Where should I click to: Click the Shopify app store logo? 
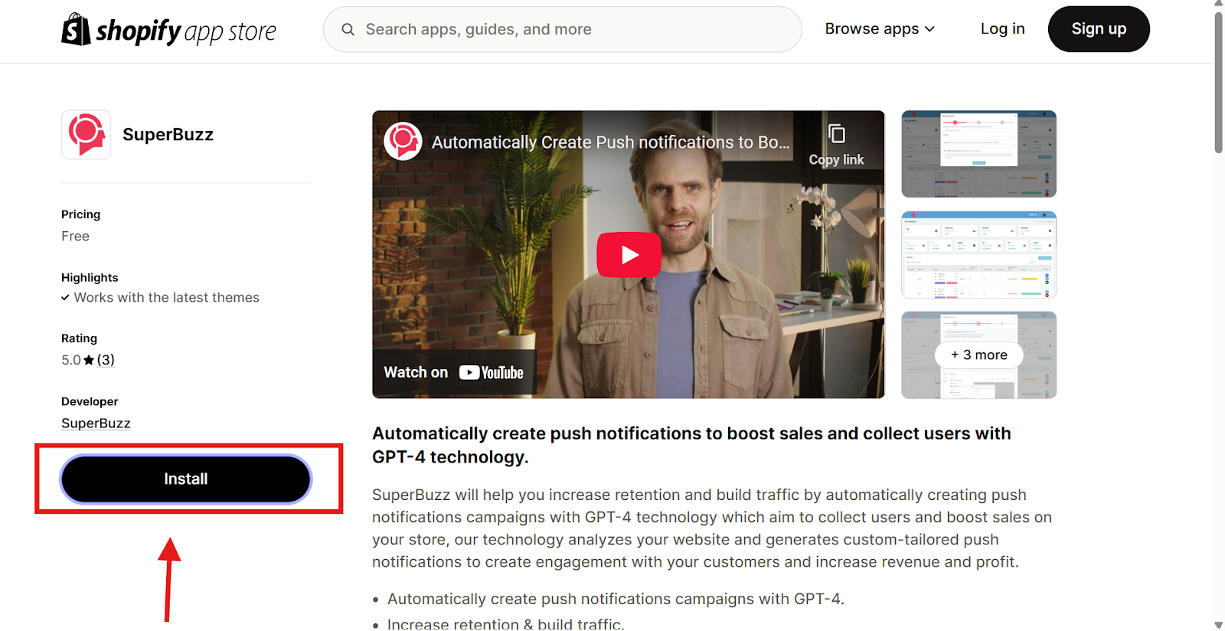pos(168,30)
